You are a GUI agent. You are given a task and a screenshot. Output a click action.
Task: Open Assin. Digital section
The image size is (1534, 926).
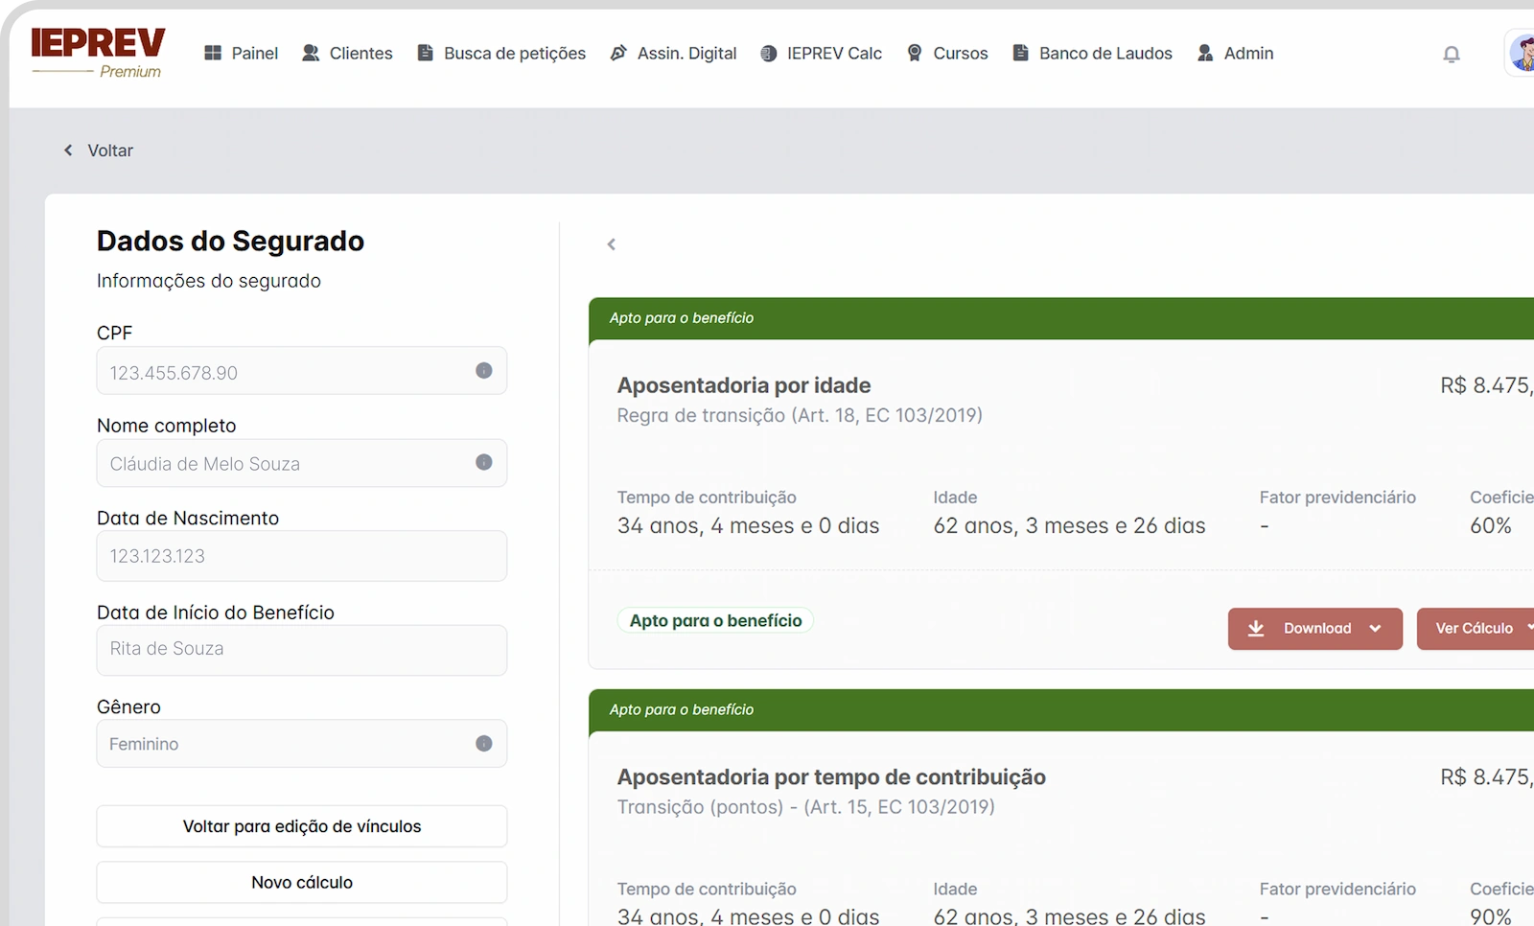[673, 53]
